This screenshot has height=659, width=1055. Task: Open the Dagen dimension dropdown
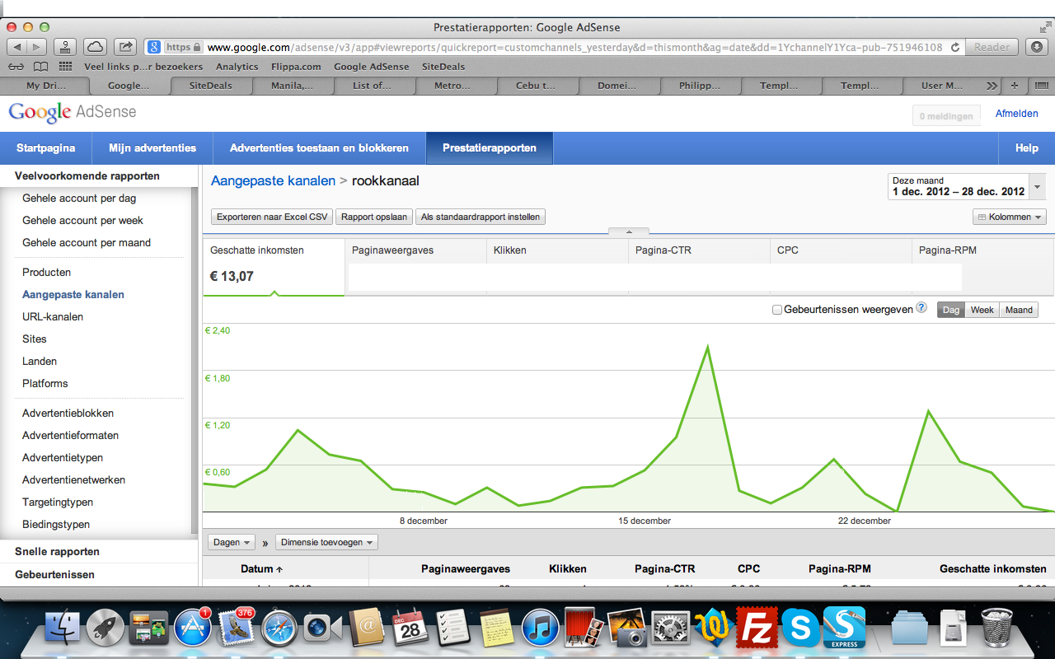click(x=232, y=542)
